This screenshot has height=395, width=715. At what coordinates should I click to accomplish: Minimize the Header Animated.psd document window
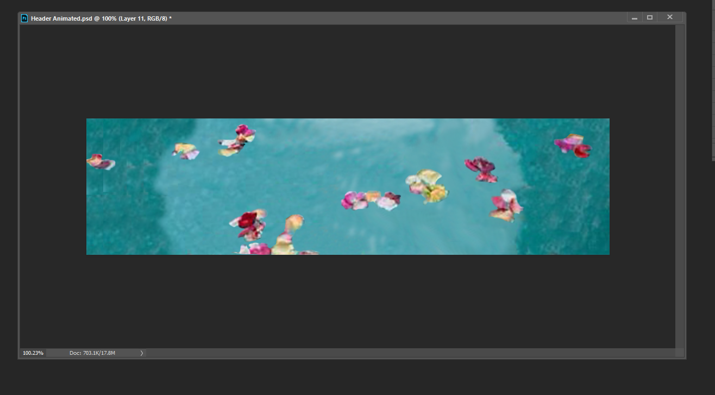pyautogui.click(x=634, y=18)
